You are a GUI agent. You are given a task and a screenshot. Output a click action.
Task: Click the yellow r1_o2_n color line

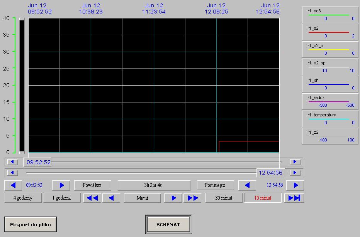[329, 49]
